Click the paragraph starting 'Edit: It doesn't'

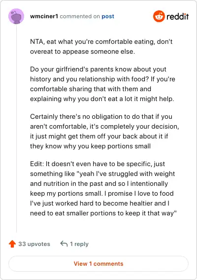(103, 189)
